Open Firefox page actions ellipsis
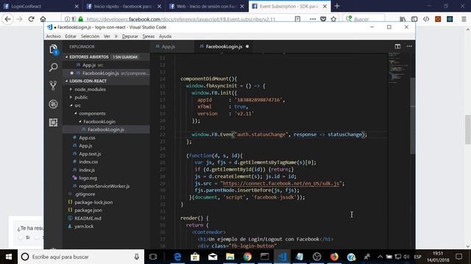Screen dimensions: 471x264 pyautogui.click(x=313, y=19)
